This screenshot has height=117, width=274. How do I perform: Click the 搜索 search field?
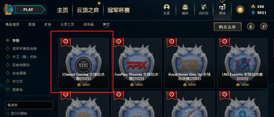(29, 105)
